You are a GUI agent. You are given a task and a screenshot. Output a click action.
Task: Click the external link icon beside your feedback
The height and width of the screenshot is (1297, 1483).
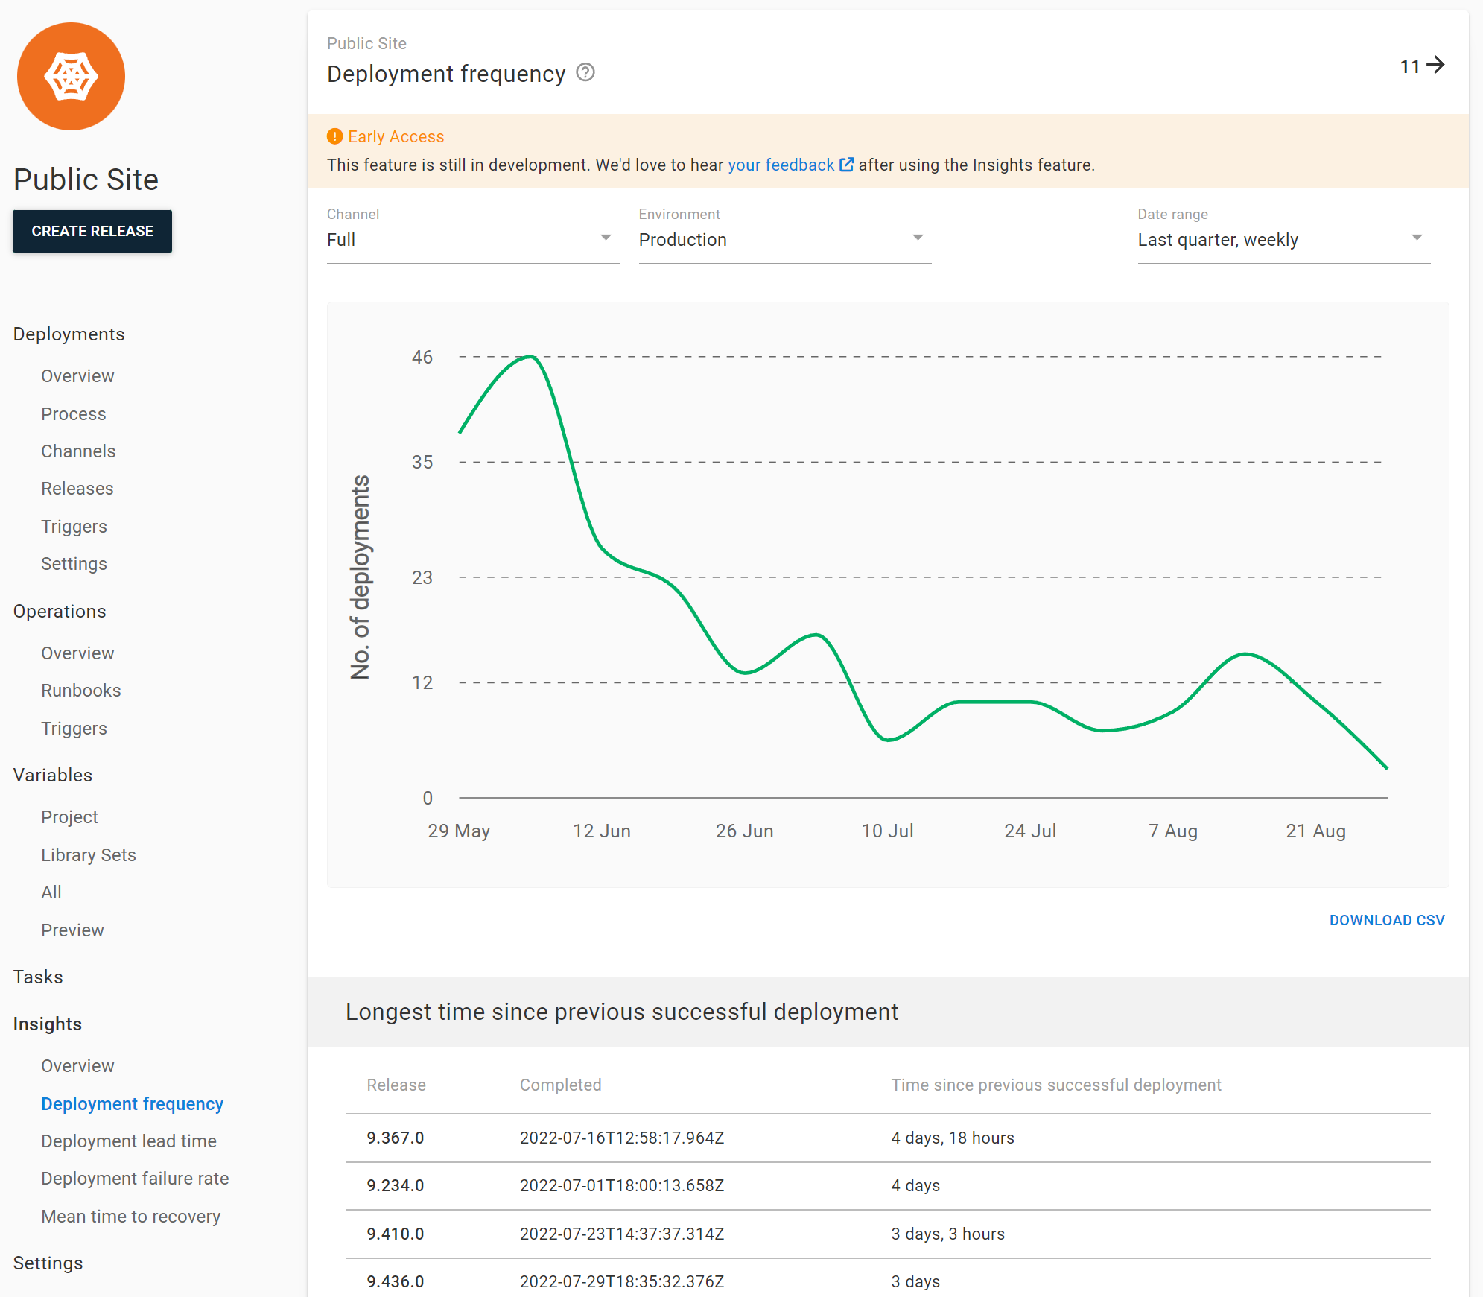tap(846, 165)
